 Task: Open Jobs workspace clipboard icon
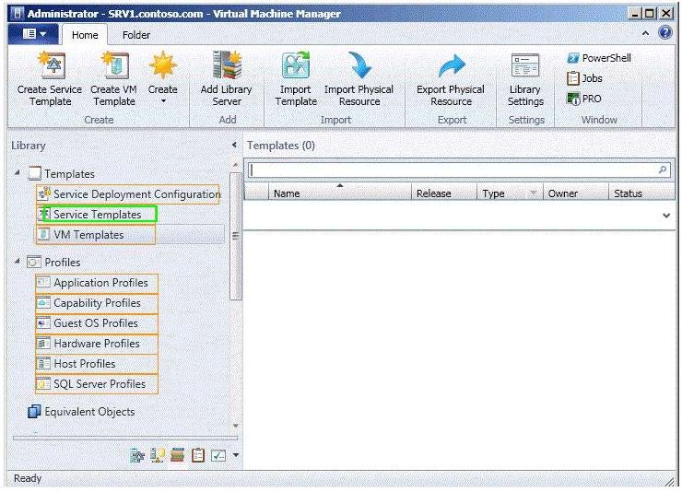pyautogui.click(x=198, y=455)
